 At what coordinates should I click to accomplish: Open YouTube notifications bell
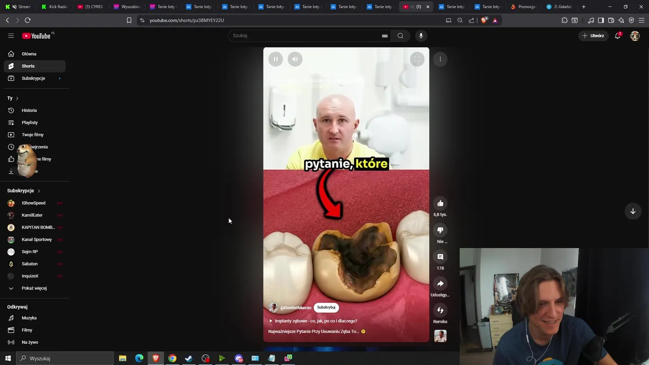[618, 35]
